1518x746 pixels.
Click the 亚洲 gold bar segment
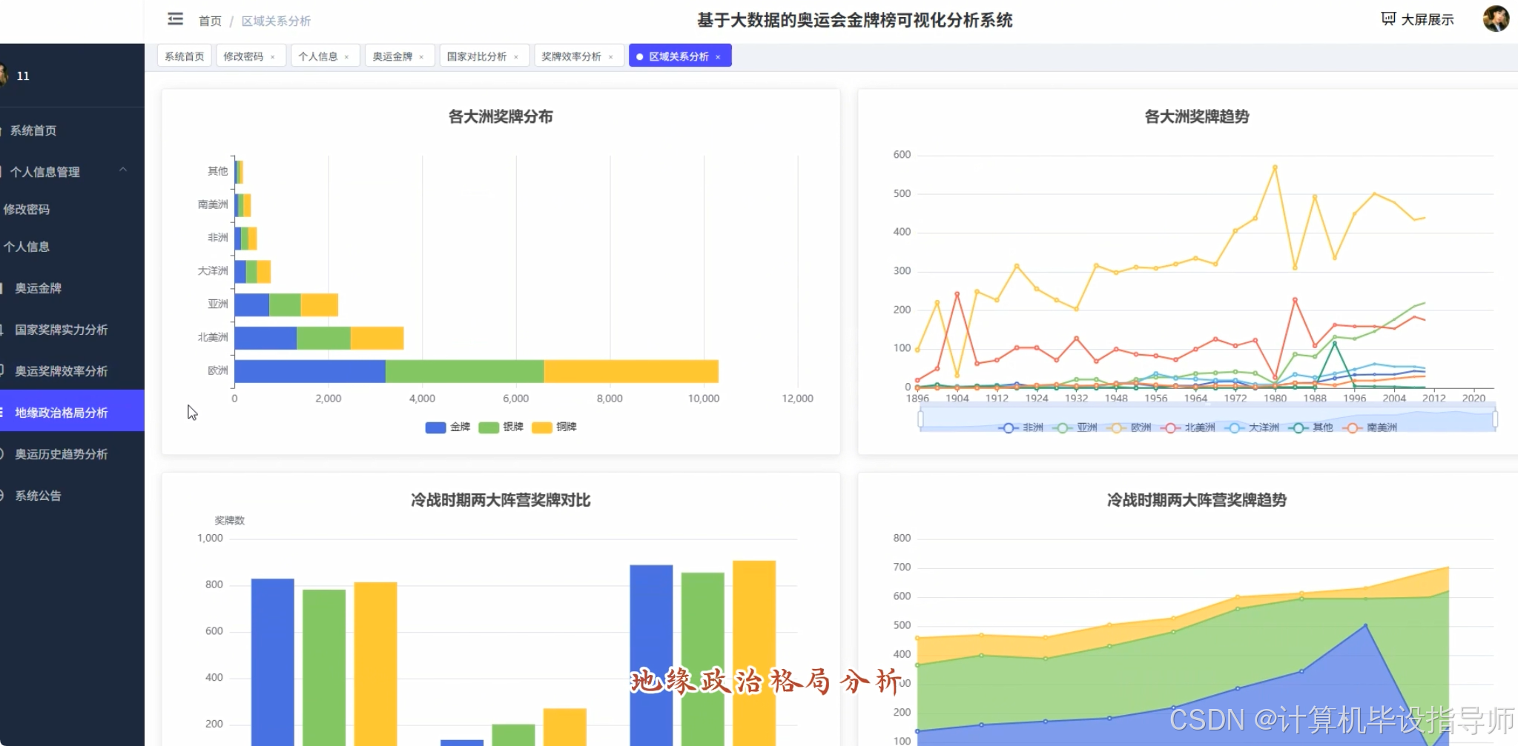(x=252, y=304)
